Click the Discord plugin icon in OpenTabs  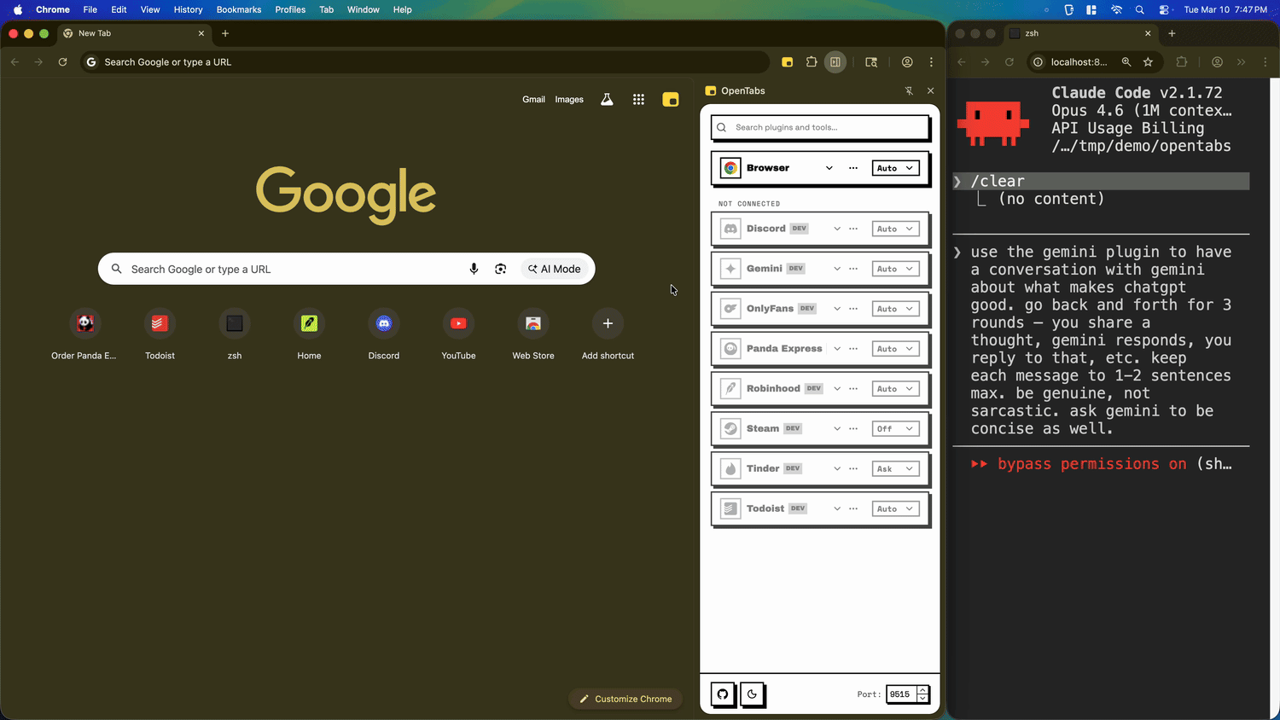pyautogui.click(x=730, y=229)
